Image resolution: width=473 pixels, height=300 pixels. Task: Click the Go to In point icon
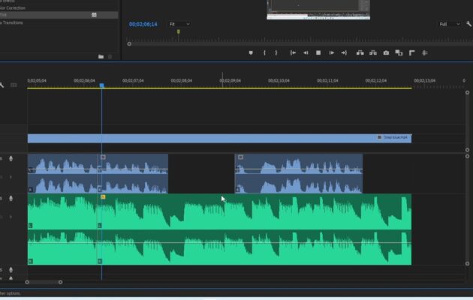tap(293, 52)
